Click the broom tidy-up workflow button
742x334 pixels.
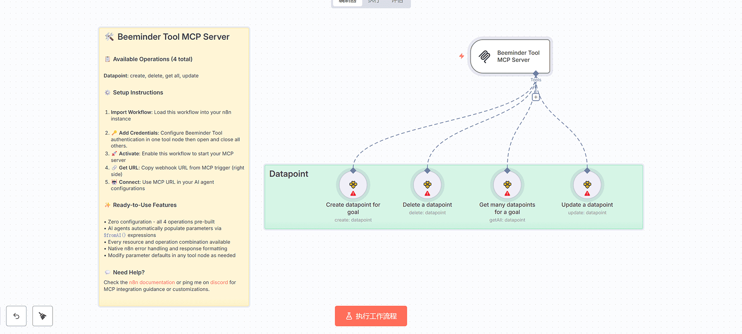tap(42, 316)
